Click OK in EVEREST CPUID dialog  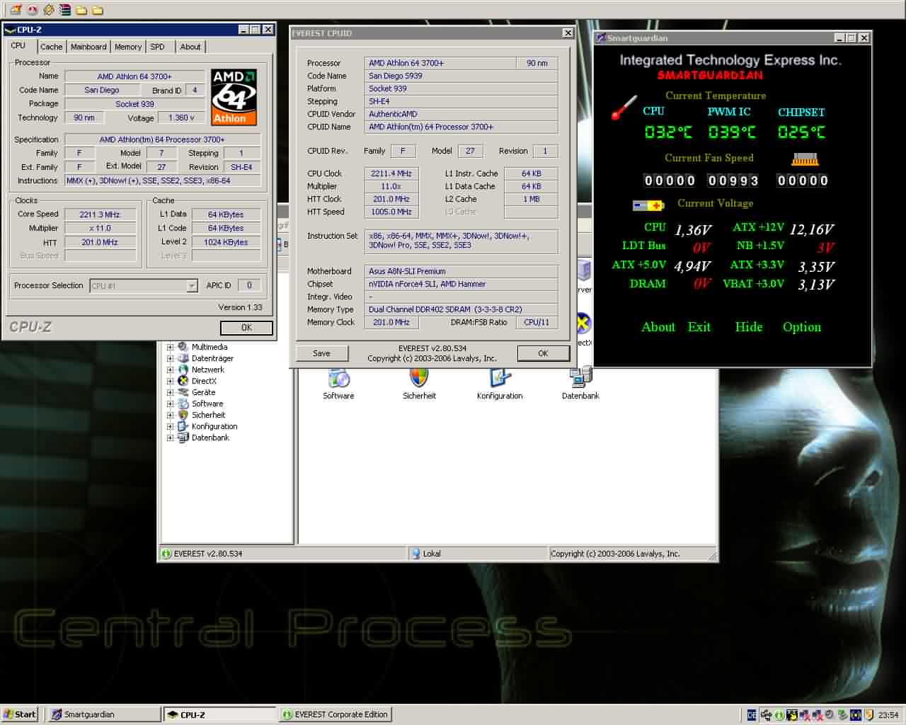(x=543, y=353)
